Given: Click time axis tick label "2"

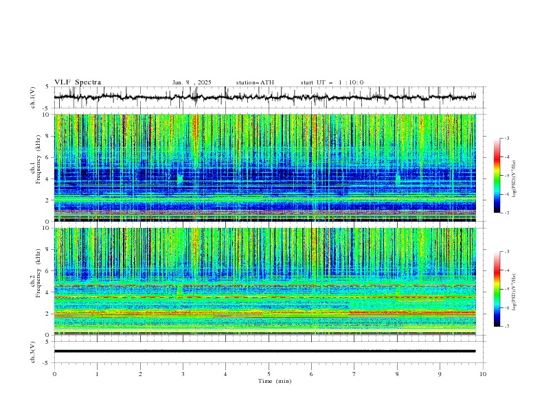Looking at the screenshot, I should [x=140, y=374].
